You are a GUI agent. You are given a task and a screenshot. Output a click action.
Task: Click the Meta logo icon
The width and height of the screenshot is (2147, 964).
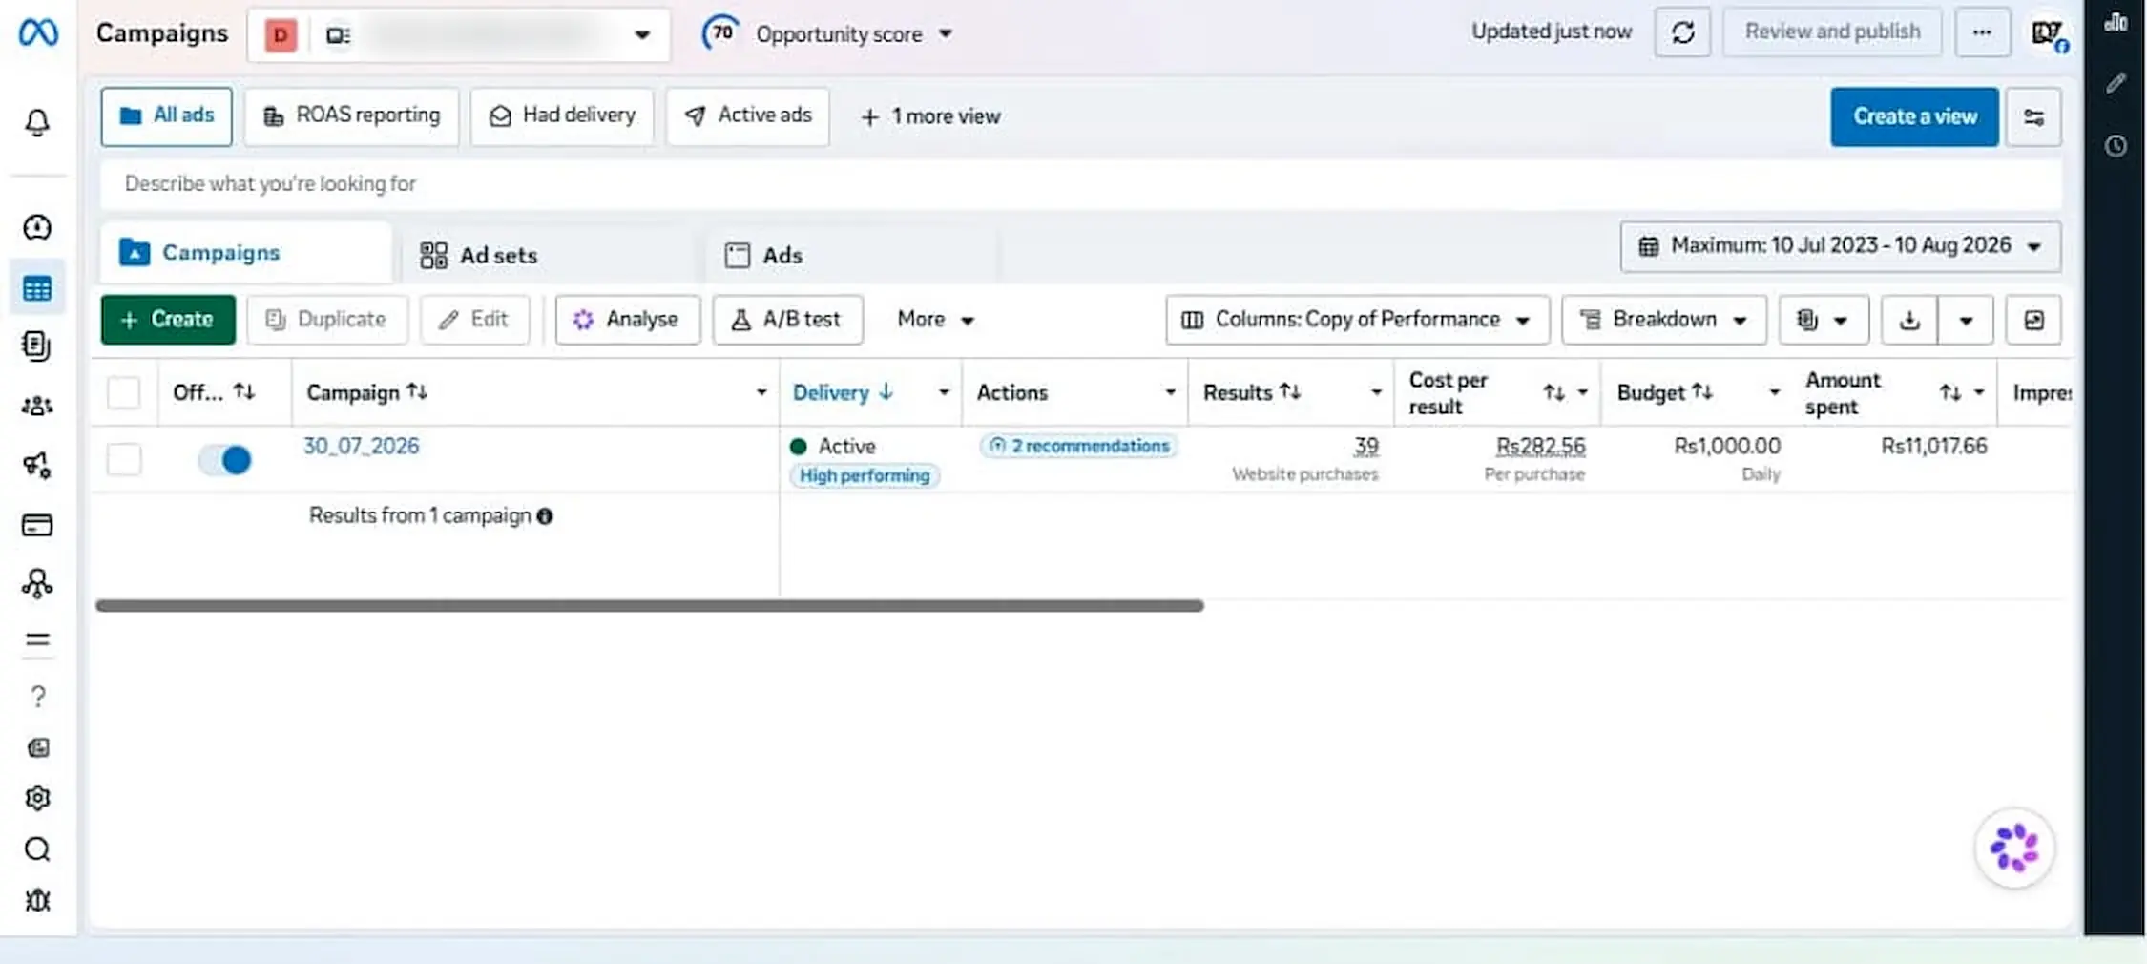[x=38, y=32]
